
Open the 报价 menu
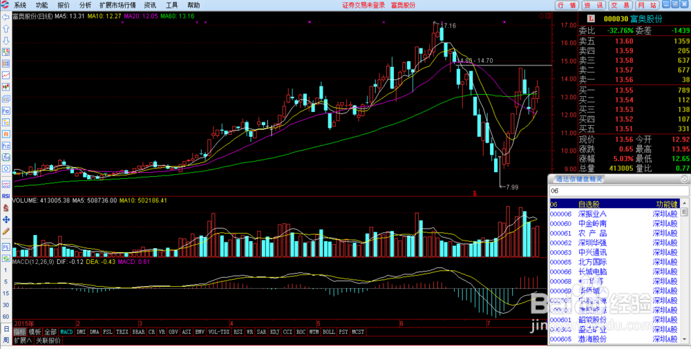point(64,6)
